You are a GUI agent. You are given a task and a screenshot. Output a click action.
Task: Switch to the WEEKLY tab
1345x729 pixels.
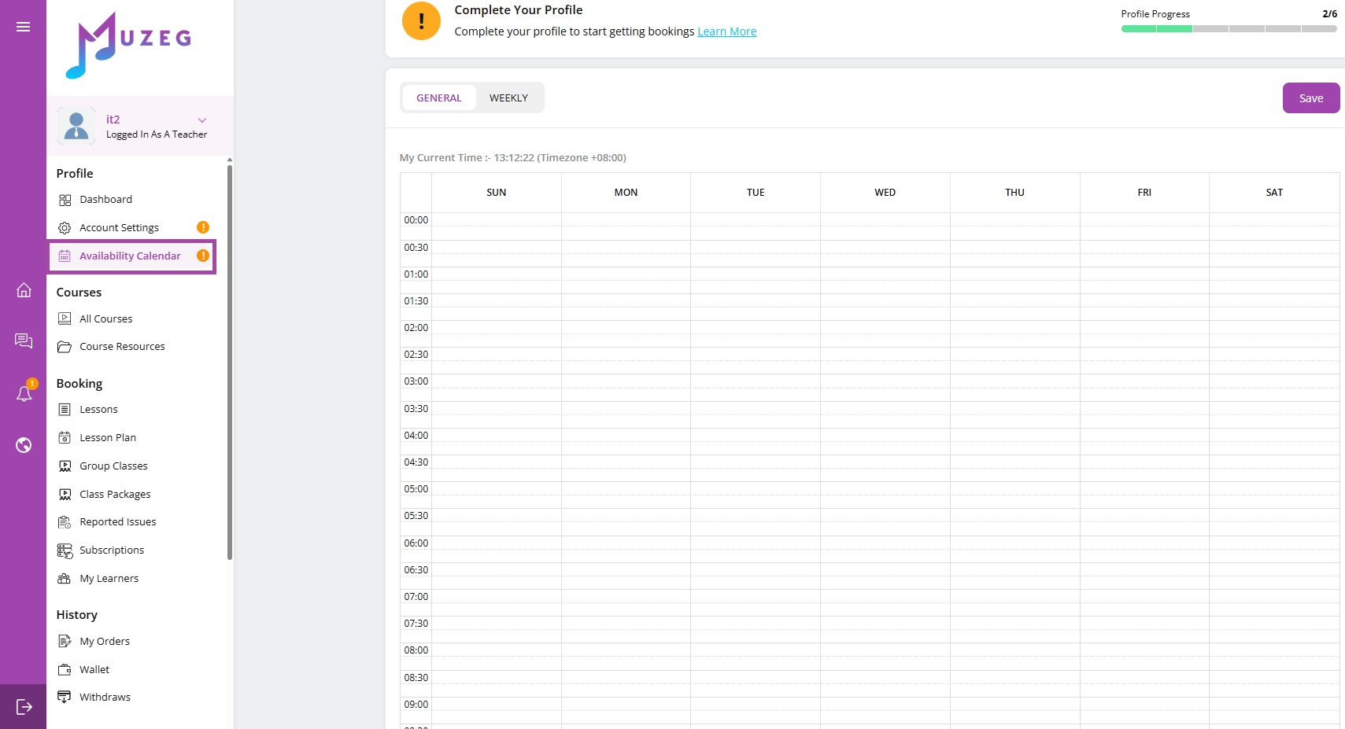(x=508, y=98)
